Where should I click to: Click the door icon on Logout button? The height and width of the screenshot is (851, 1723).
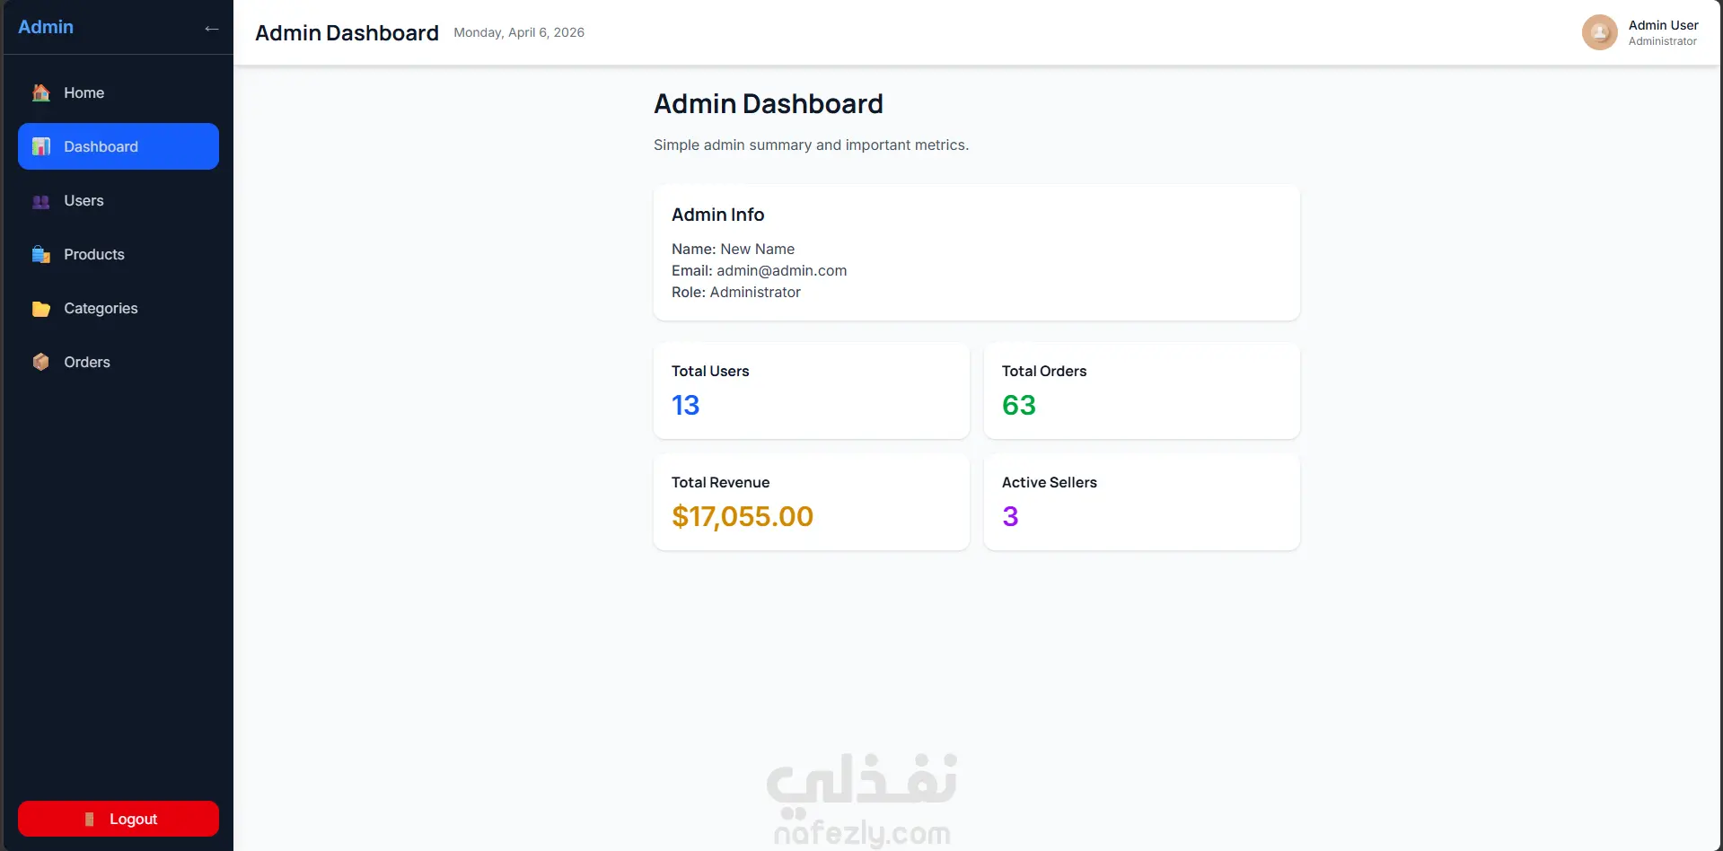pos(89,819)
